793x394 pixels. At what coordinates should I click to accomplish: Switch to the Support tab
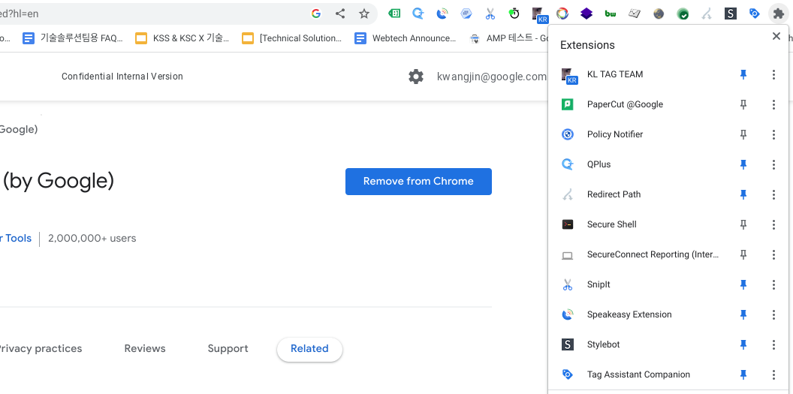click(228, 348)
